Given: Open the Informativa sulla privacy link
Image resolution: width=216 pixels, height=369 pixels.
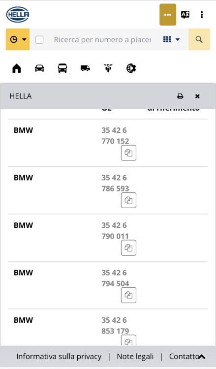Looking at the screenshot, I should point(59,357).
